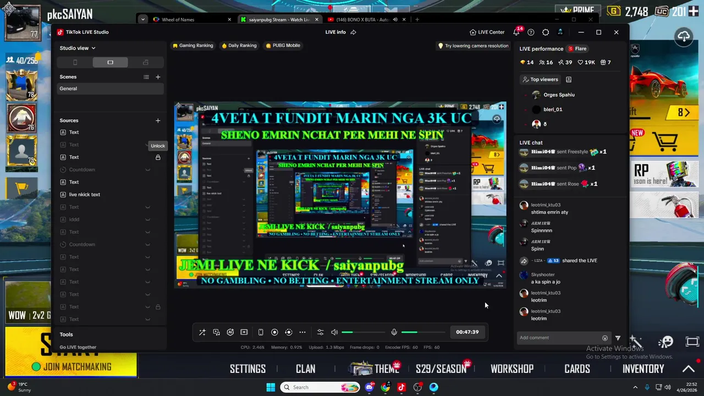Open TikTok LIVE Studio from Windows taskbar

402,387
